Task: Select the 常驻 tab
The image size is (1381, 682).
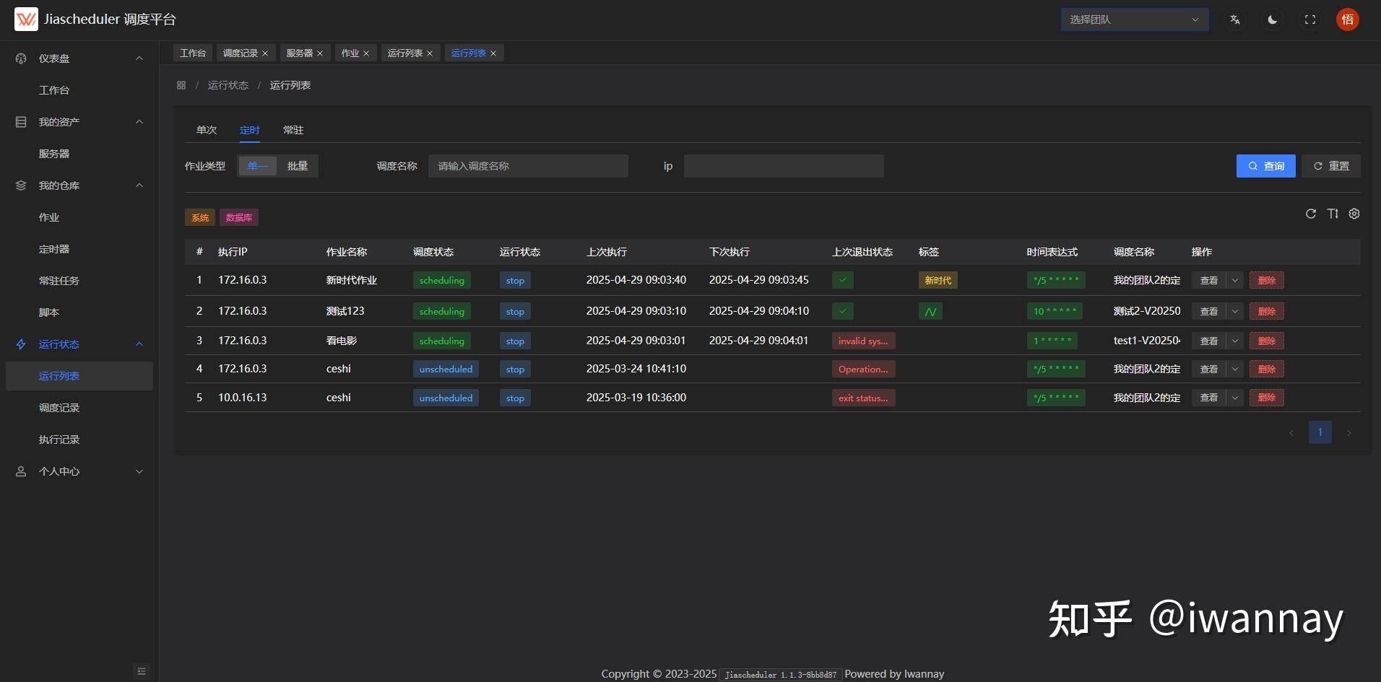Action: point(293,130)
